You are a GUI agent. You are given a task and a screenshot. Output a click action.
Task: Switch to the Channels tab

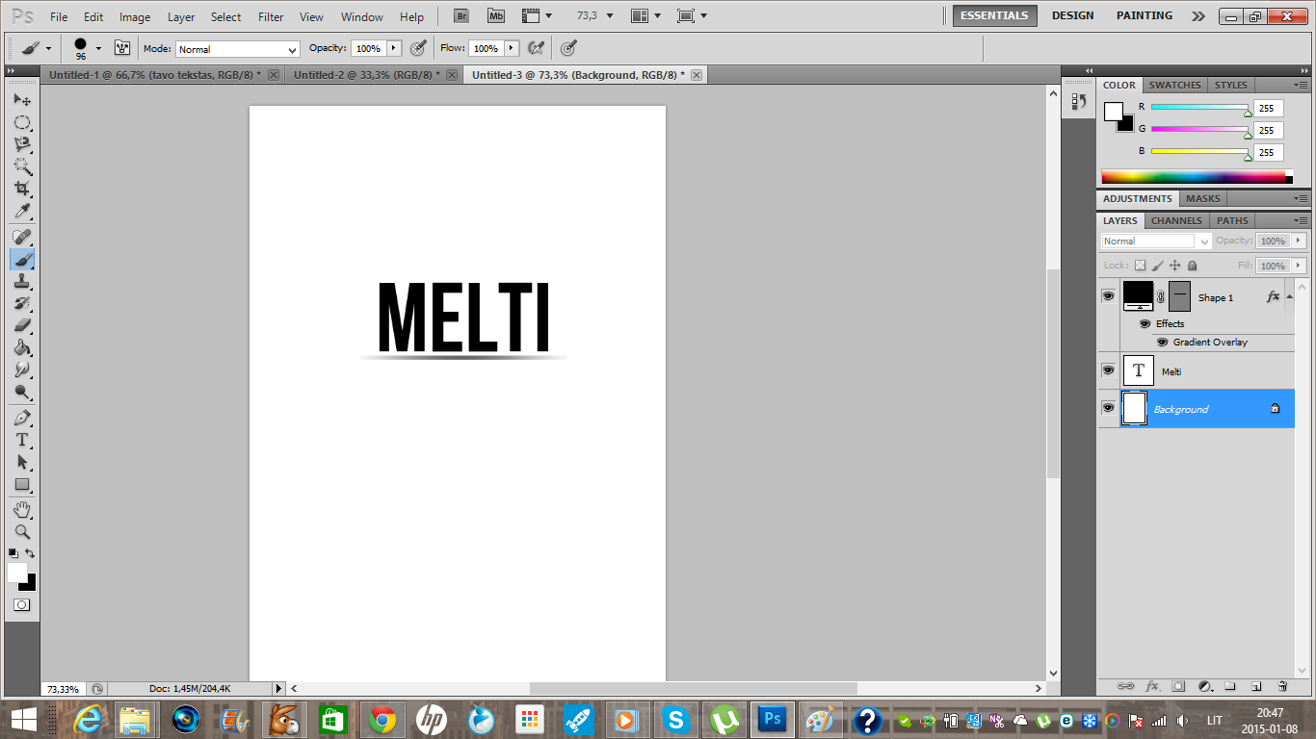(x=1176, y=220)
